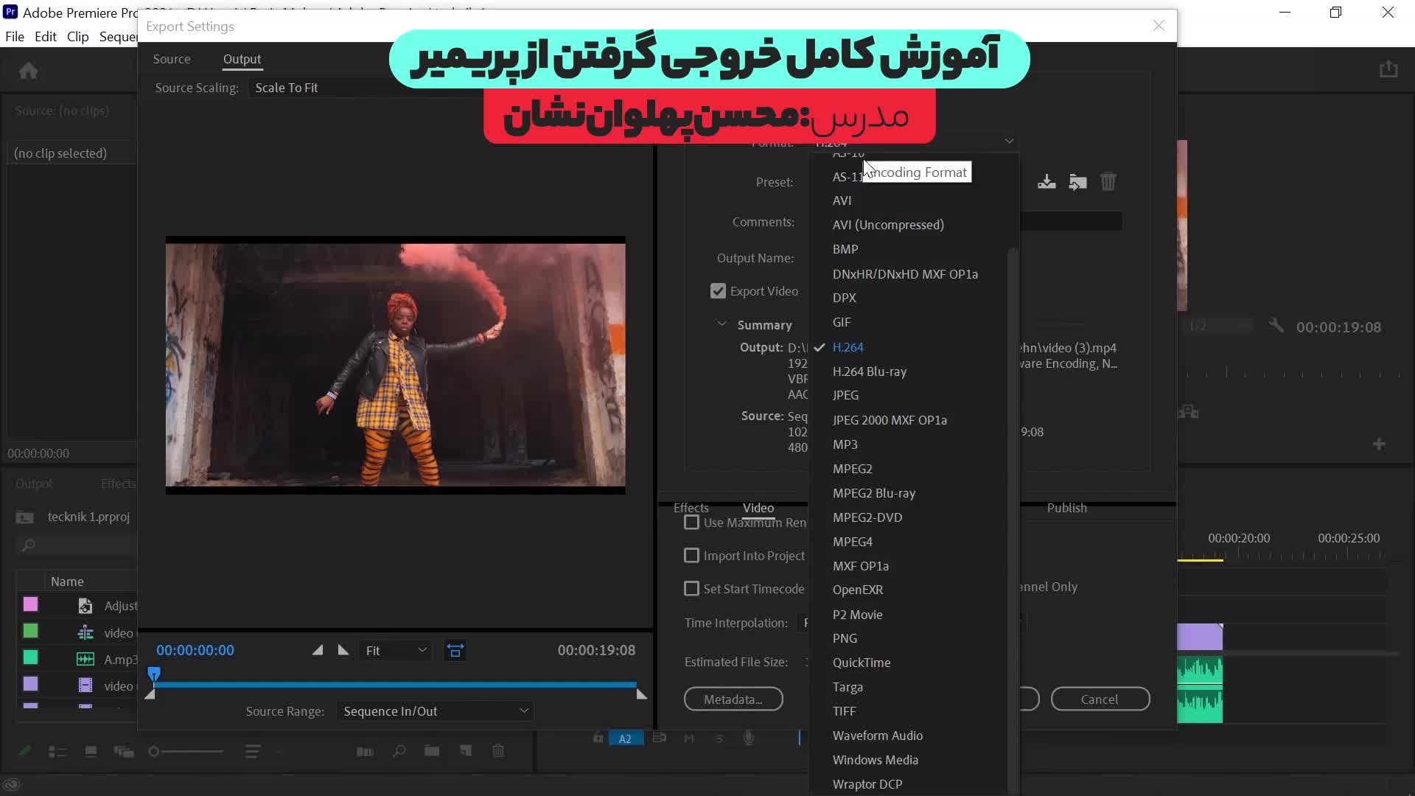Click the Cancel button
This screenshot has width=1415, height=796.
[1099, 699]
